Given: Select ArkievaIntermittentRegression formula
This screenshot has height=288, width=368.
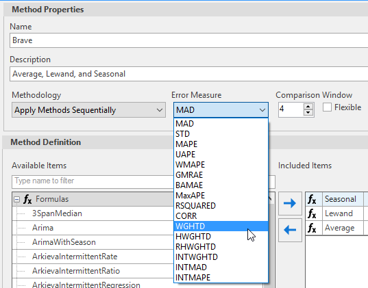Looking at the screenshot, I should [x=86, y=285].
